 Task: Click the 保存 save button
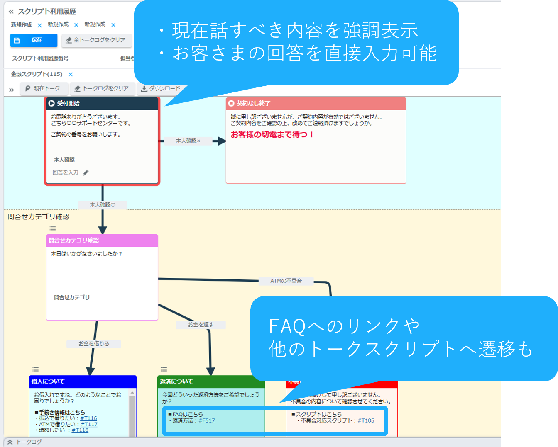coord(34,40)
